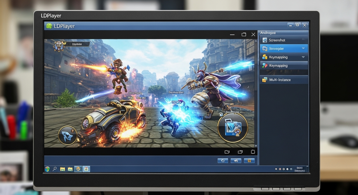Tap the fish skill button in the game
Image resolution: width=358 pixels, height=195 pixels.
[67, 135]
